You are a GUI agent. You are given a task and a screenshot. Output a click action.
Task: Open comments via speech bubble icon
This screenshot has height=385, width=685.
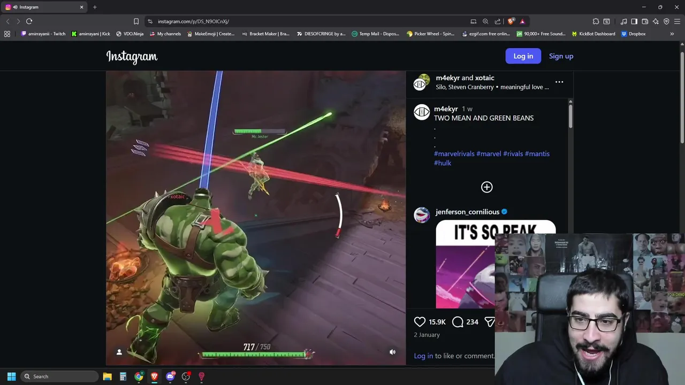pos(458,322)
